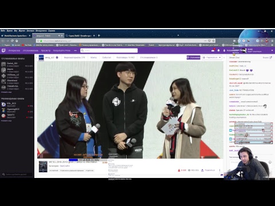Open the new tab plus button
This screenshot has width=275, height=206.
(99, 35)
